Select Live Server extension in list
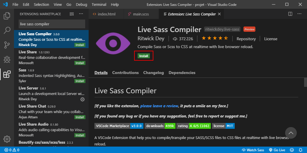 pos(51,94)
